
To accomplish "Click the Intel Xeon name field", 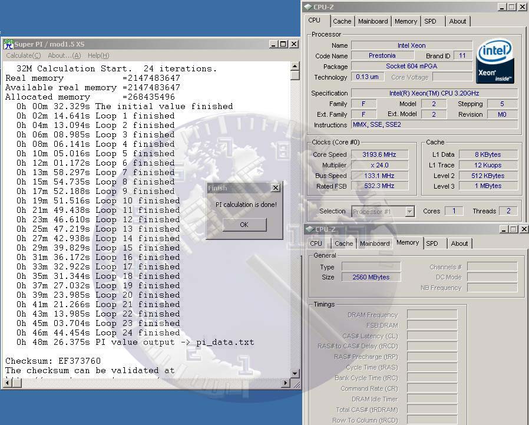I will (412, 45).
